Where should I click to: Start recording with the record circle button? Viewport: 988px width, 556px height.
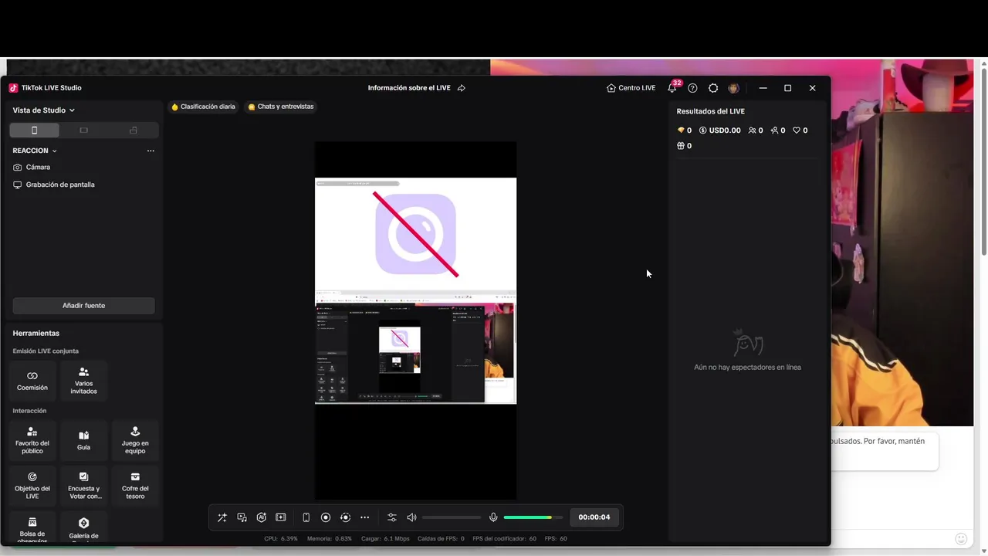coord(326,517)
